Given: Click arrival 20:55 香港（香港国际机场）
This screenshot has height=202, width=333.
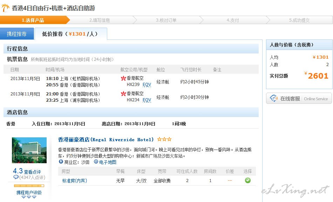Looking at the screenshot, I should [73, 85].
